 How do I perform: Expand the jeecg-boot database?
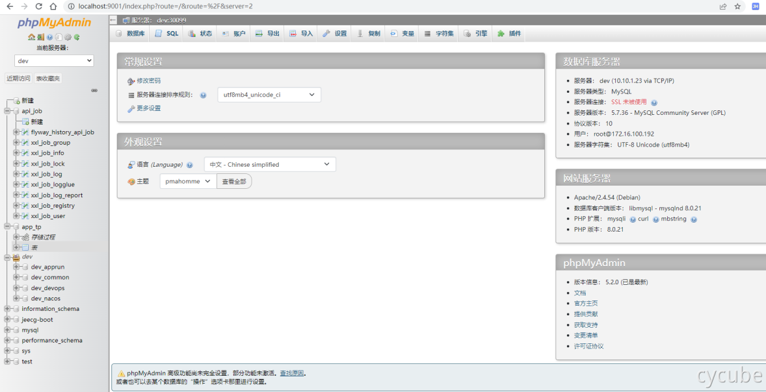point(7,320)
